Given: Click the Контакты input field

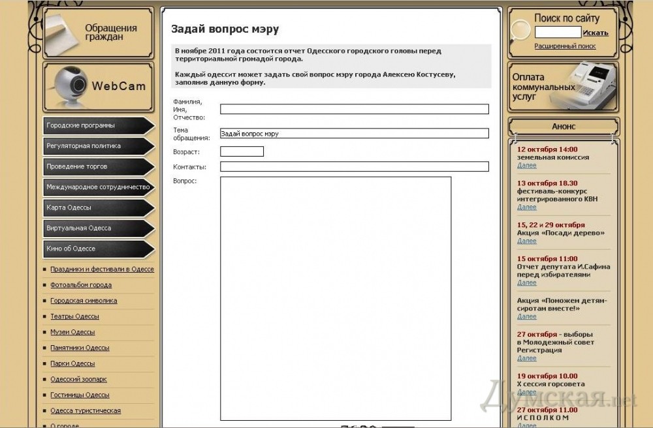Looking at the screenshot, I should click(354, 167).
